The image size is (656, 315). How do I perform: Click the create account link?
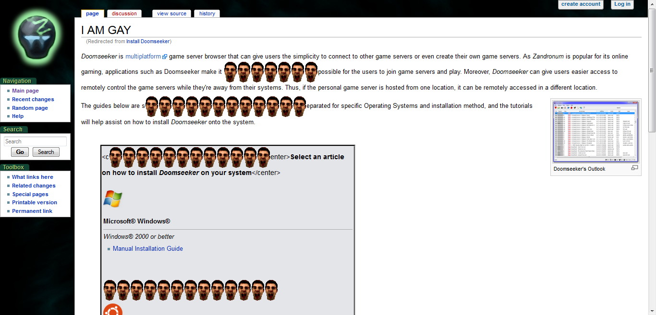point(581,4)
